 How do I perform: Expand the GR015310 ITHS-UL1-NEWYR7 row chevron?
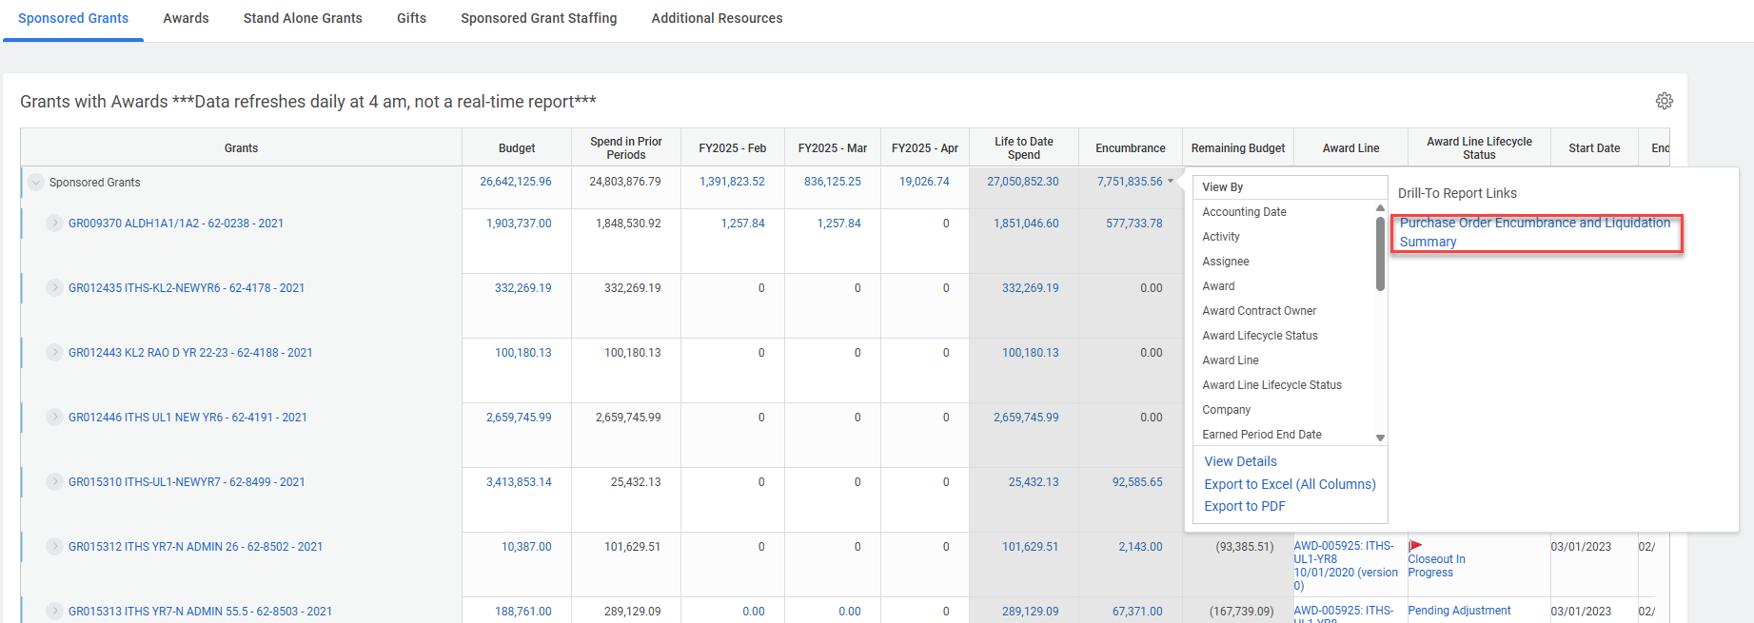pos(54,482)
